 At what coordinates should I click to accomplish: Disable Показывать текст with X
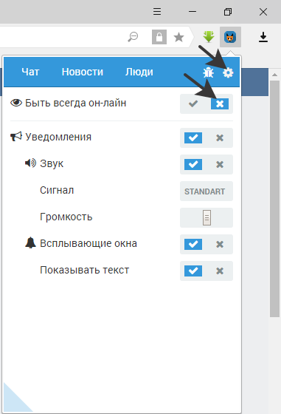(220, 271)
